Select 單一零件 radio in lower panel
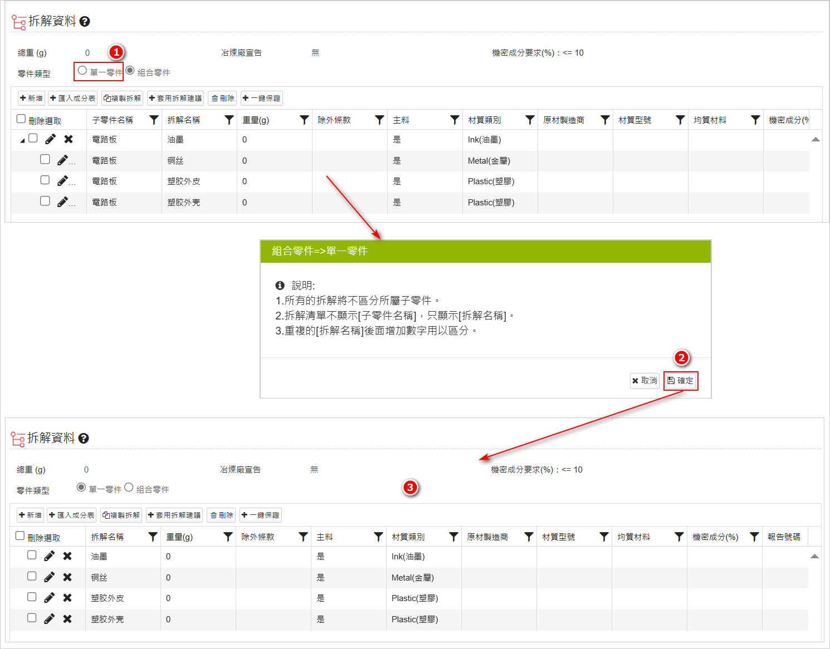Viewport: 830px width, 649px height. 81,488
